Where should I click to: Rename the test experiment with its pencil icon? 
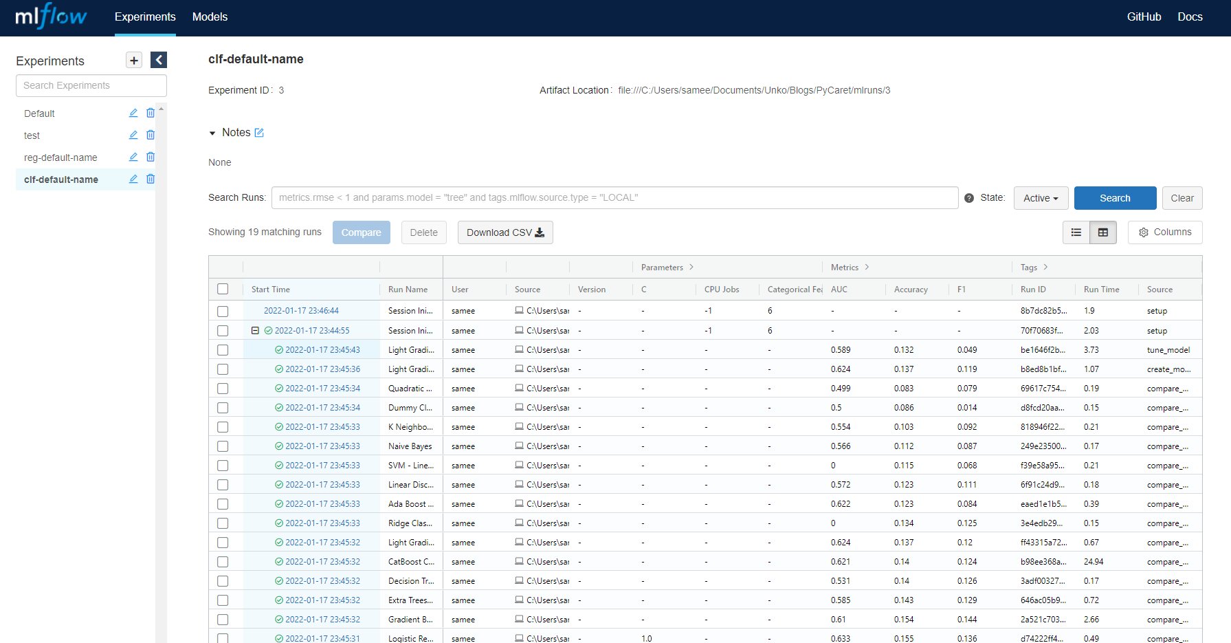(x=133, y=135)
